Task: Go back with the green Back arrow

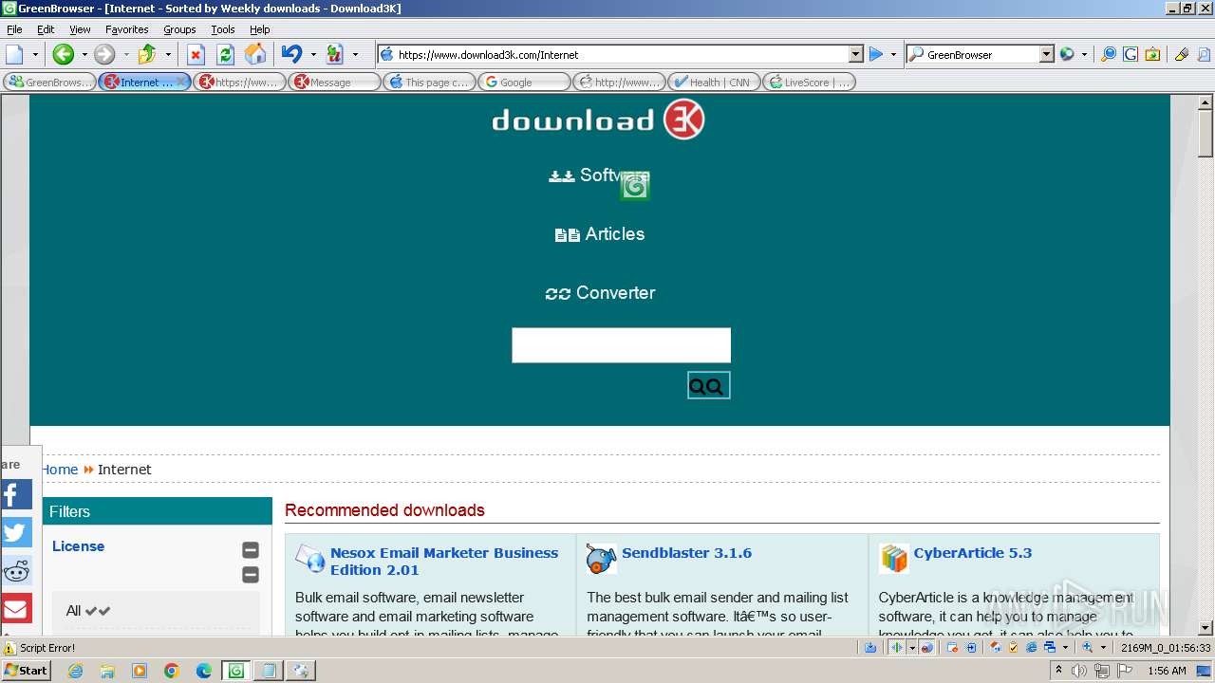Action: [63, 54]
